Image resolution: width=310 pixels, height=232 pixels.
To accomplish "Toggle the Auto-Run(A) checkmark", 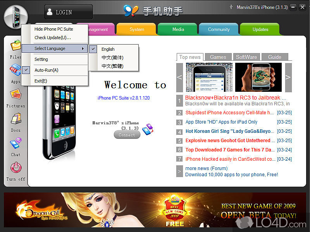I will (x=26, y=70).
